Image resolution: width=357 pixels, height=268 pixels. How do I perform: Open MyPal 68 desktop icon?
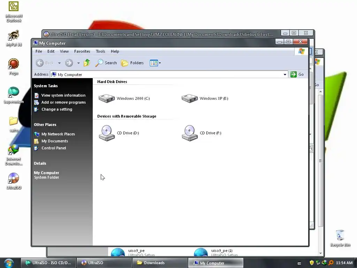point(14,38)
